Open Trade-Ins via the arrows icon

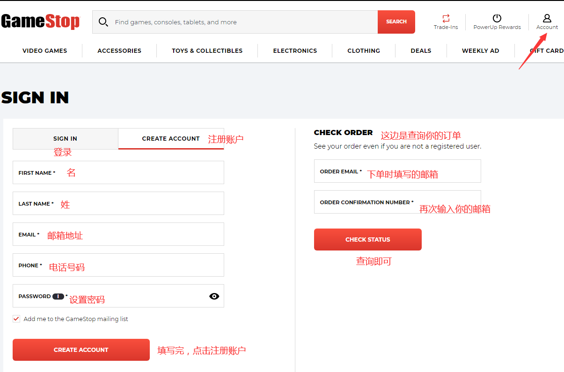446,18
